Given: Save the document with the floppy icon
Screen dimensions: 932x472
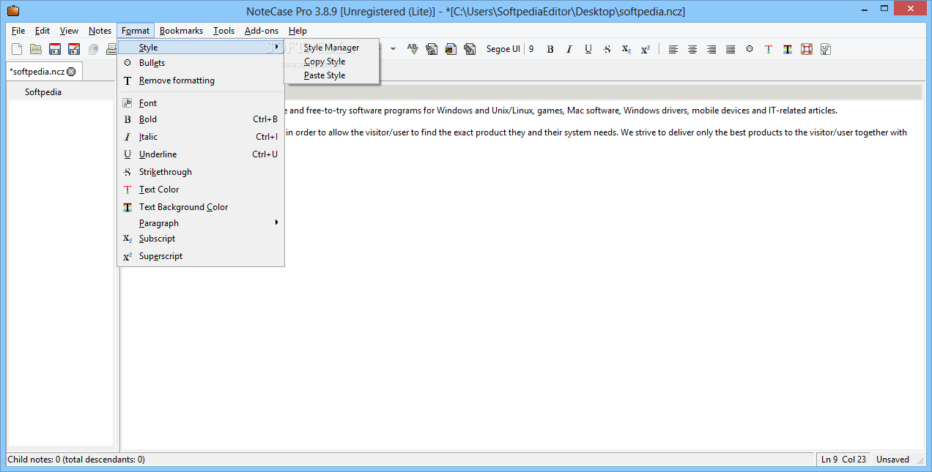Looking at the screenshot, I should (x=55, y=49).
